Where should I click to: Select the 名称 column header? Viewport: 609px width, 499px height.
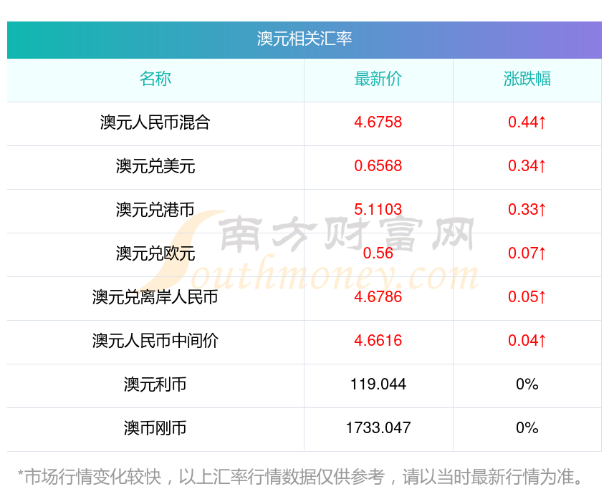(x=155, y=79)
